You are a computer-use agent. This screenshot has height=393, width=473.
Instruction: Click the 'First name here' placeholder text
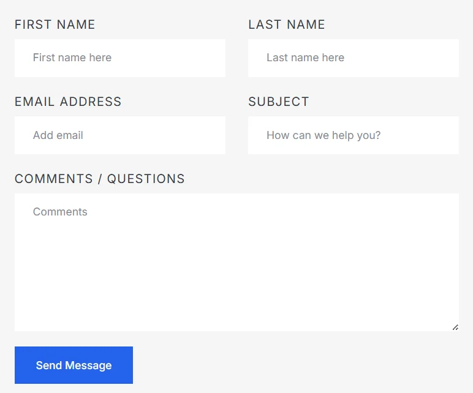pos(72,58)
